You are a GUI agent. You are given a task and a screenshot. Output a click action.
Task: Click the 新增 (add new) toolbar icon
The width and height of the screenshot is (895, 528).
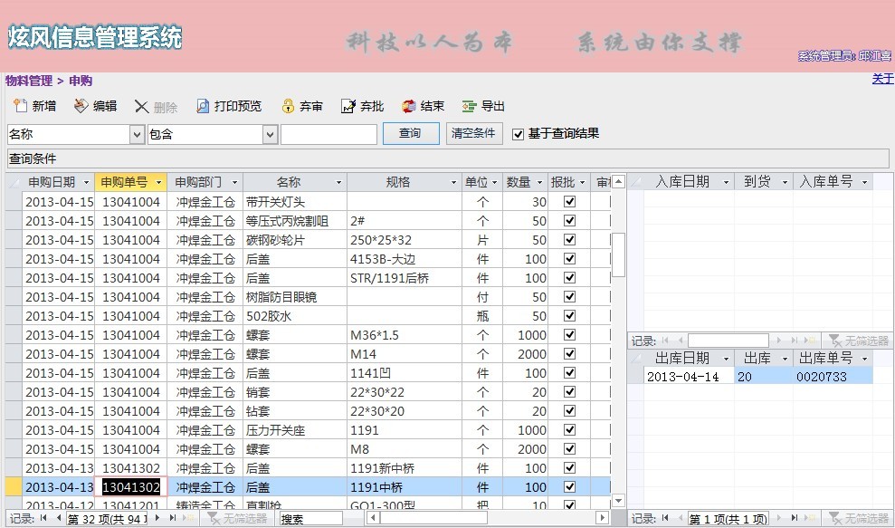[x=21, y=106]
